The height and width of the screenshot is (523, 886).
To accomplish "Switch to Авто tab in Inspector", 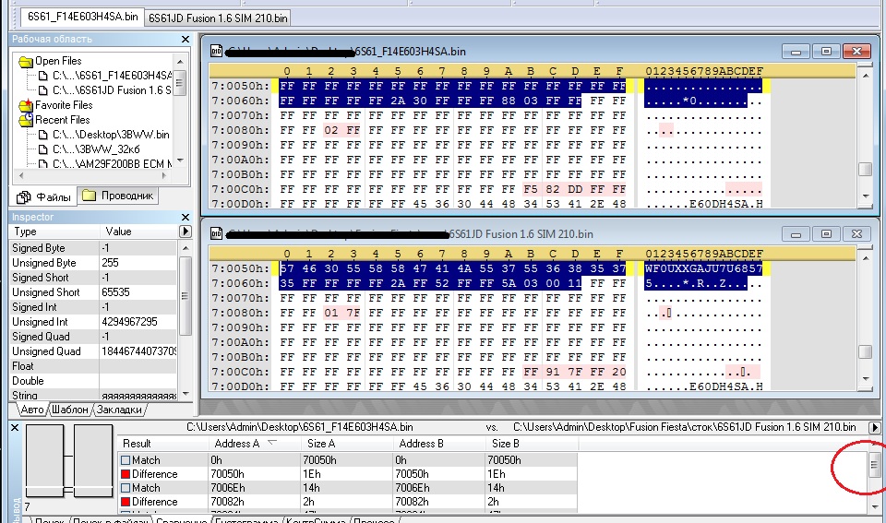I will click(x=31, y=410).
